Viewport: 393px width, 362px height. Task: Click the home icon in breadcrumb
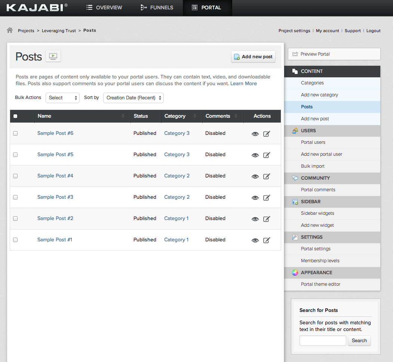(x=10, y=30)
